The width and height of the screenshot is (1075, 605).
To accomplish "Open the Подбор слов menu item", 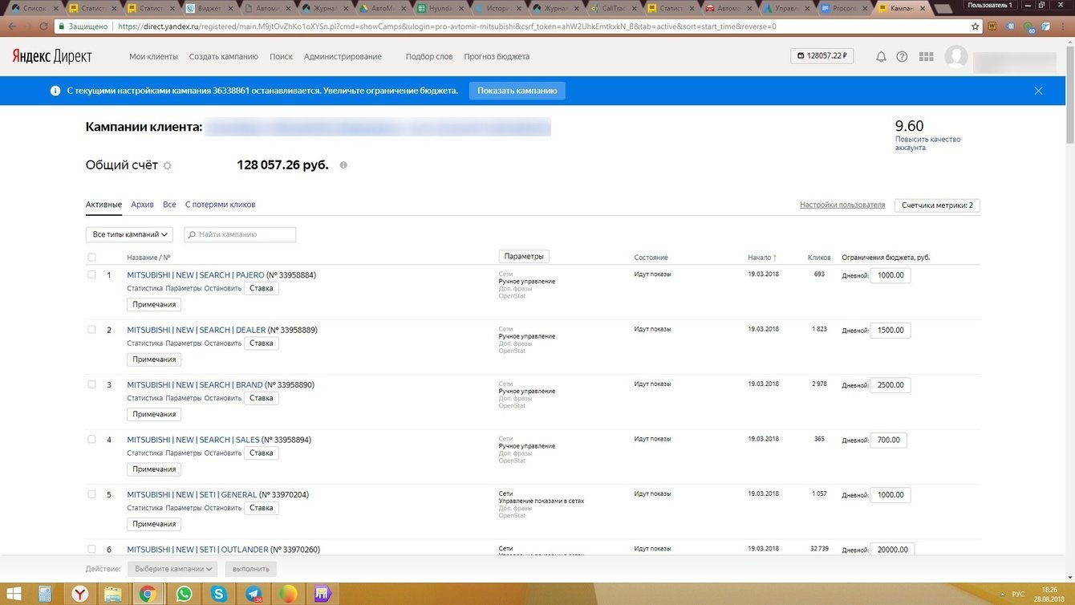I will click(x=428, y=57).
